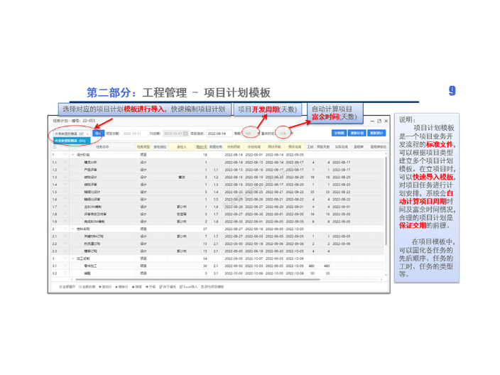Click the 预计完成 column header
This screenshot has width=500, height=375.
295,147
